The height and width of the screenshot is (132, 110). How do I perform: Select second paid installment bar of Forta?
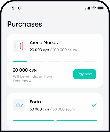pos(77,121)
